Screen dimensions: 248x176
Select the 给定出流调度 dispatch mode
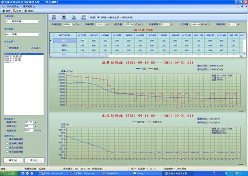pos(14,151)
